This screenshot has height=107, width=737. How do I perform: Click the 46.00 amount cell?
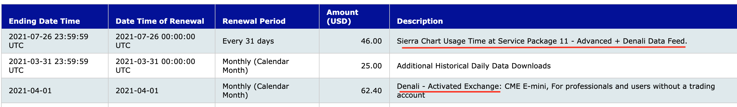click(371, 41)
